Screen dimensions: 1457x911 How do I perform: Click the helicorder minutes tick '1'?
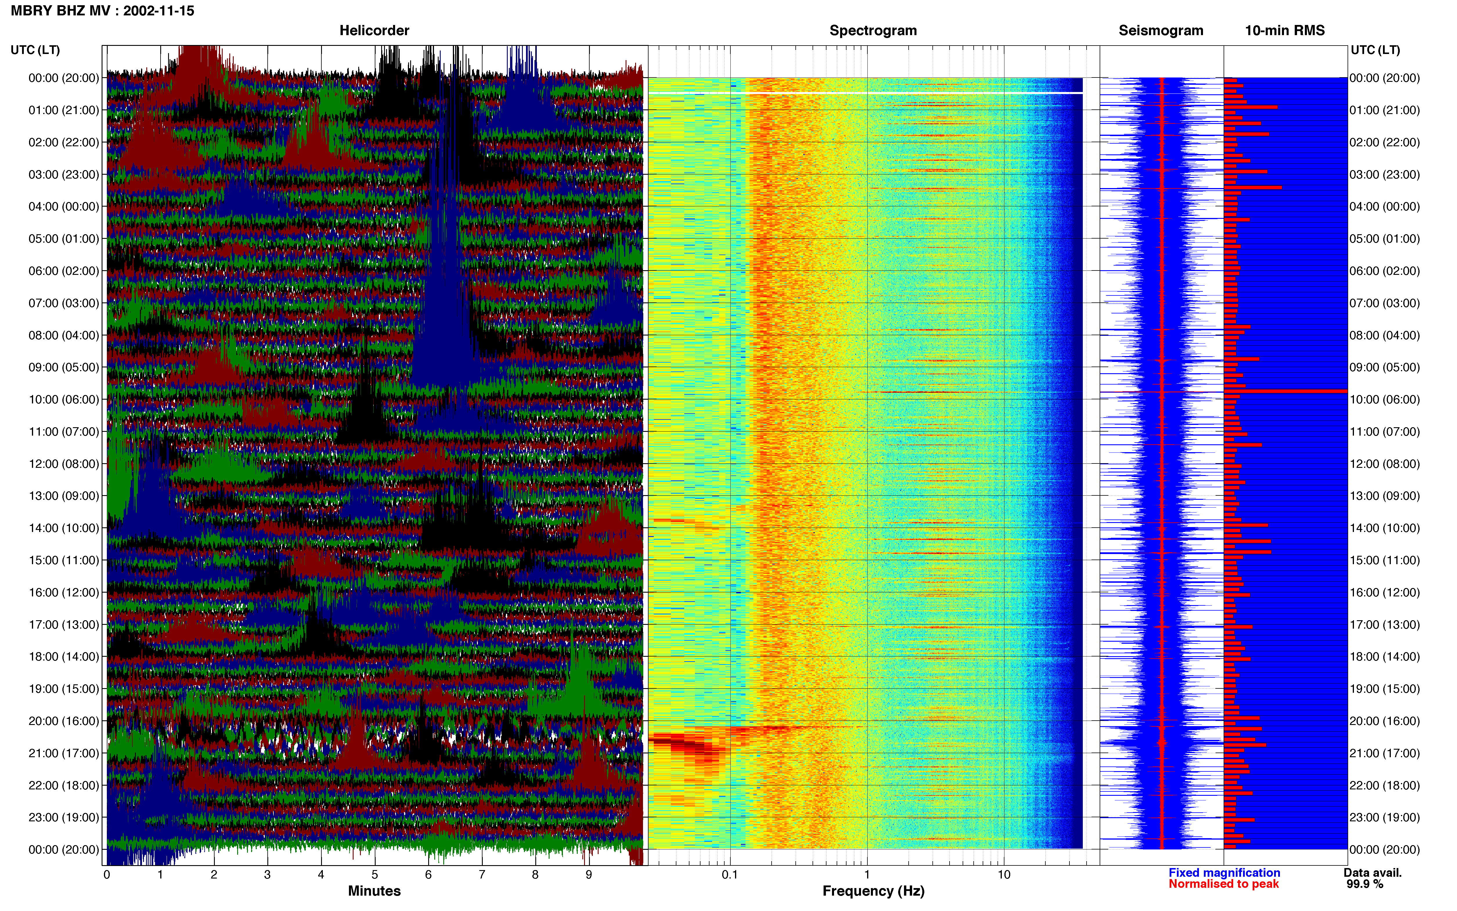pos(160,875)
